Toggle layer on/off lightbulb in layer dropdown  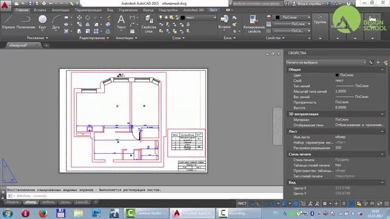pos(161,18)
